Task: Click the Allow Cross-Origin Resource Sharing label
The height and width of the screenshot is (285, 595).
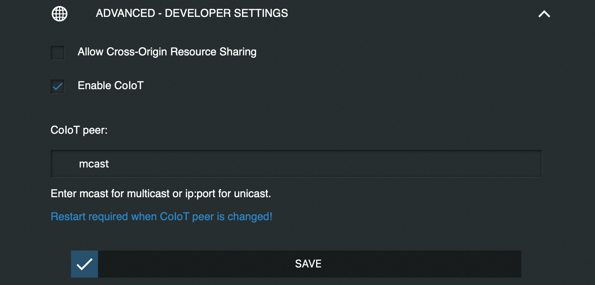Action: pos(167,52)
